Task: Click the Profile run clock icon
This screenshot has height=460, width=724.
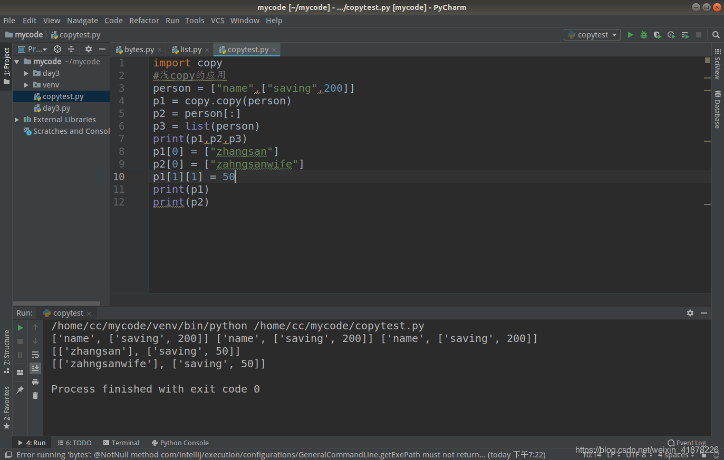Action: [671, 35]
